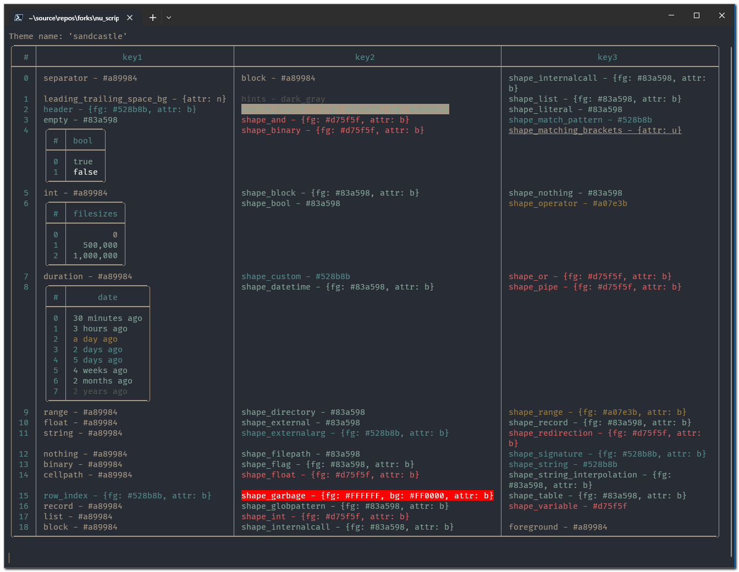The width and height of the screenshot is (739, 572).
Task: Click '3 hours ago' date row
Action: [x=101, y=329]
